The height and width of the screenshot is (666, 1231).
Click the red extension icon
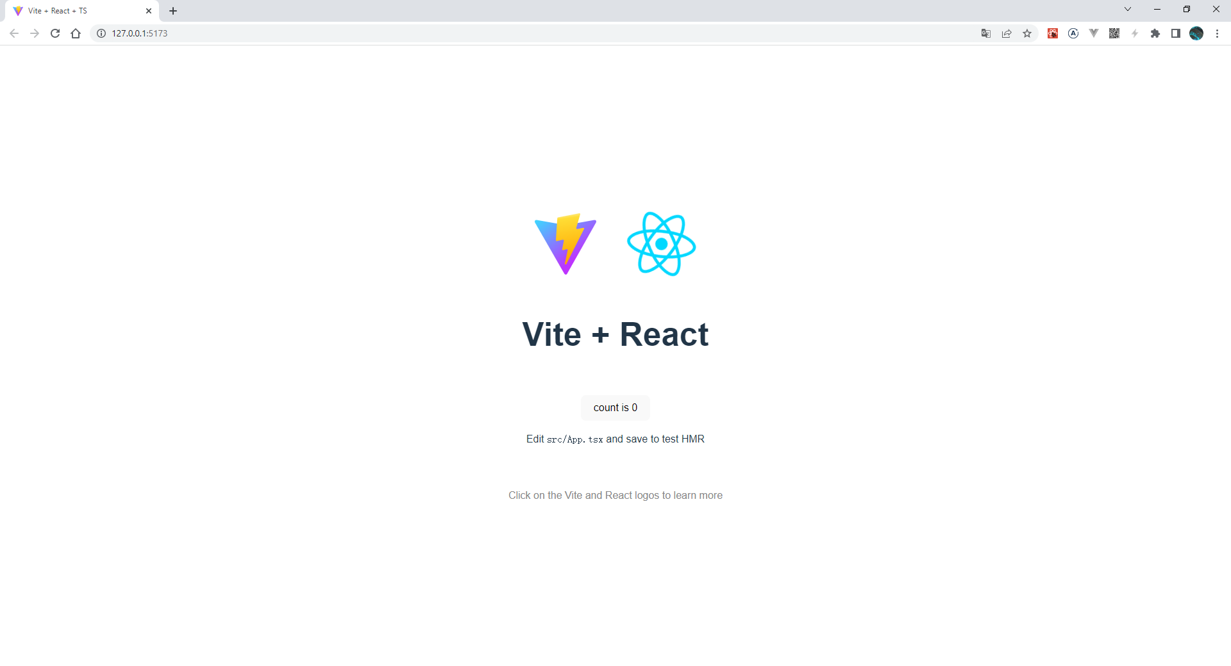pyautogui.click(x=1053, y=33)
